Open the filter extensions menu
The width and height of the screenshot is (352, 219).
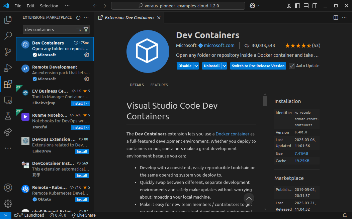point(86,29)
